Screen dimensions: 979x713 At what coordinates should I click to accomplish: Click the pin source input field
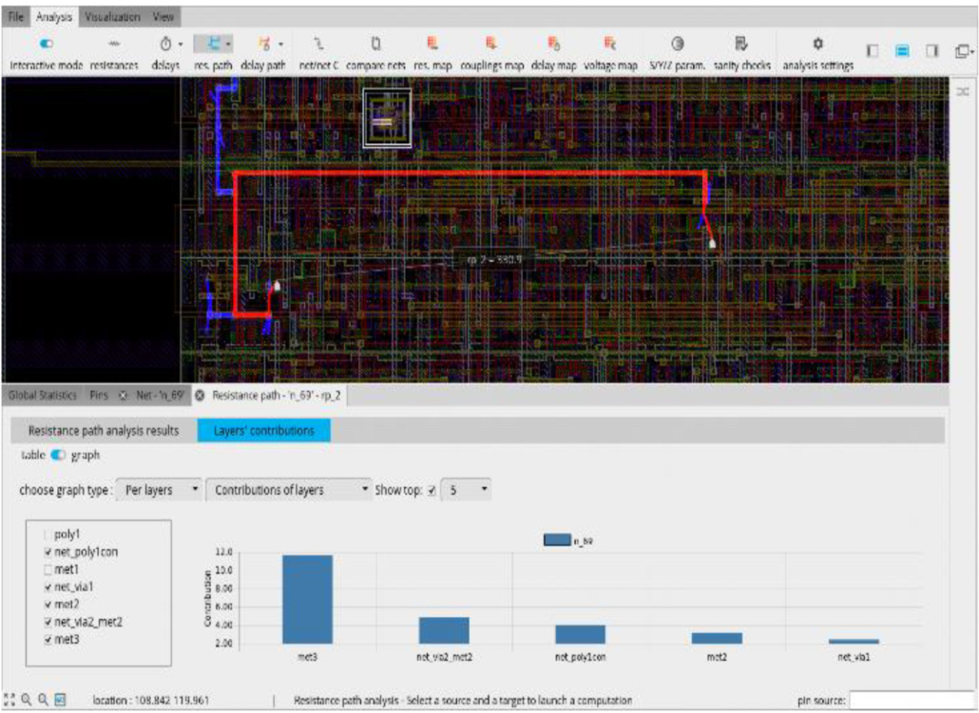click(912, 701)
